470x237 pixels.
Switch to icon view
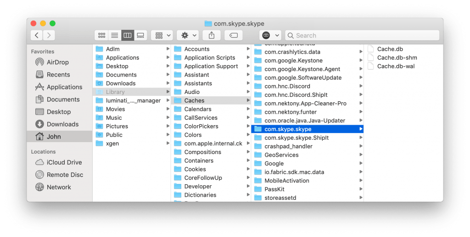[x=101, y=35]
